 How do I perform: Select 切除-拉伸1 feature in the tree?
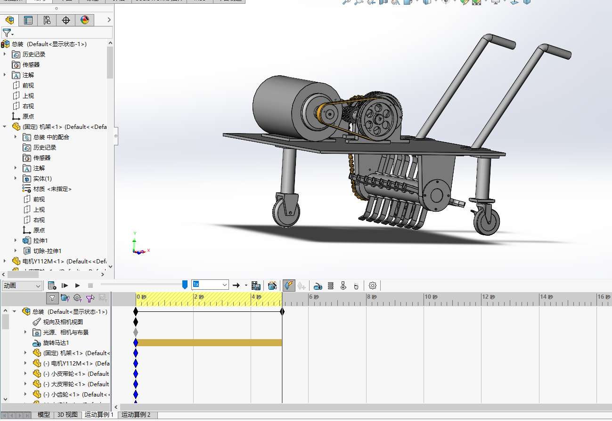click(47, 251)
